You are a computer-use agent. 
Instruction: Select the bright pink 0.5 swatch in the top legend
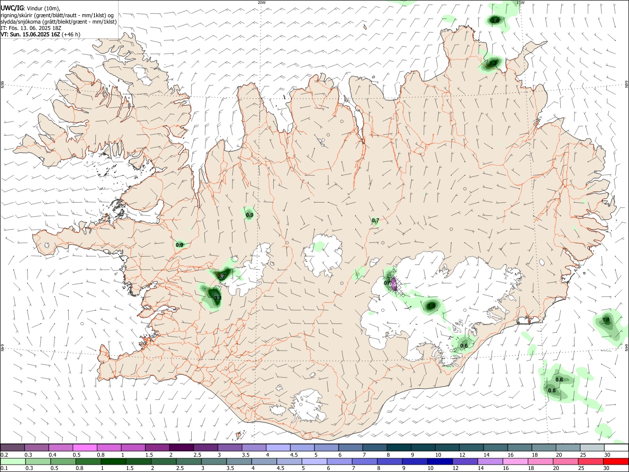(85, 447)
